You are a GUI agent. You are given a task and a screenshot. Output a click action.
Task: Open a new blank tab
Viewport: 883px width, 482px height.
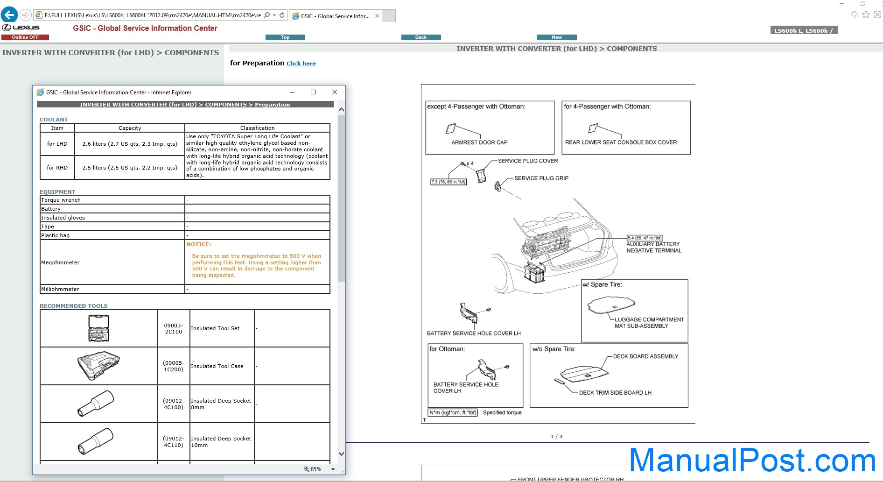pos(389,16)
